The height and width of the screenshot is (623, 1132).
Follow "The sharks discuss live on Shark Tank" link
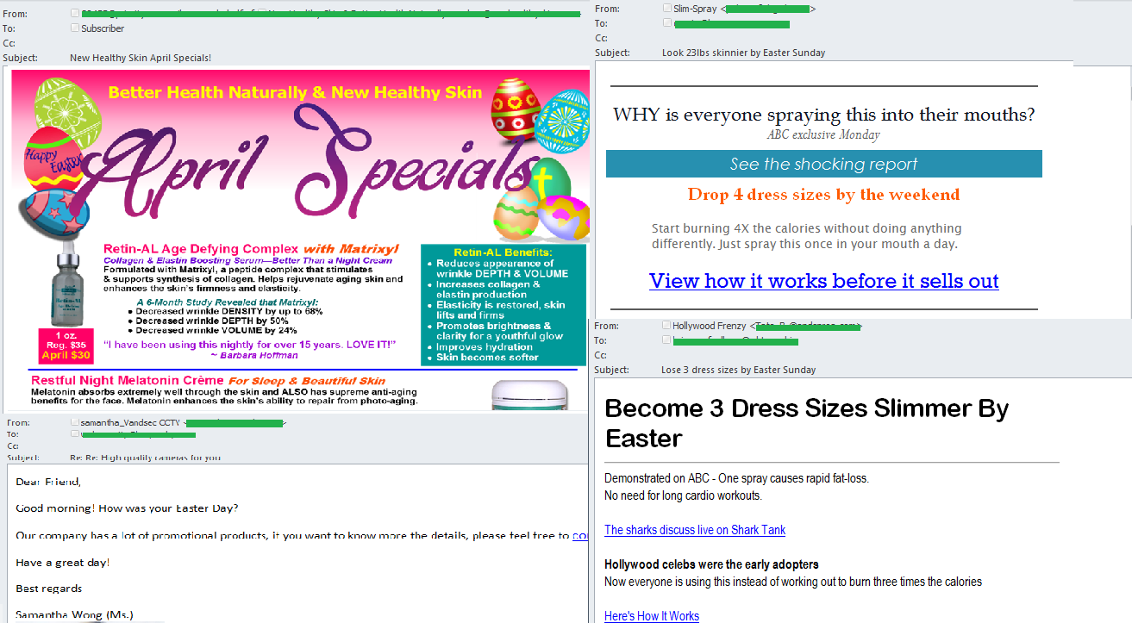695,530
